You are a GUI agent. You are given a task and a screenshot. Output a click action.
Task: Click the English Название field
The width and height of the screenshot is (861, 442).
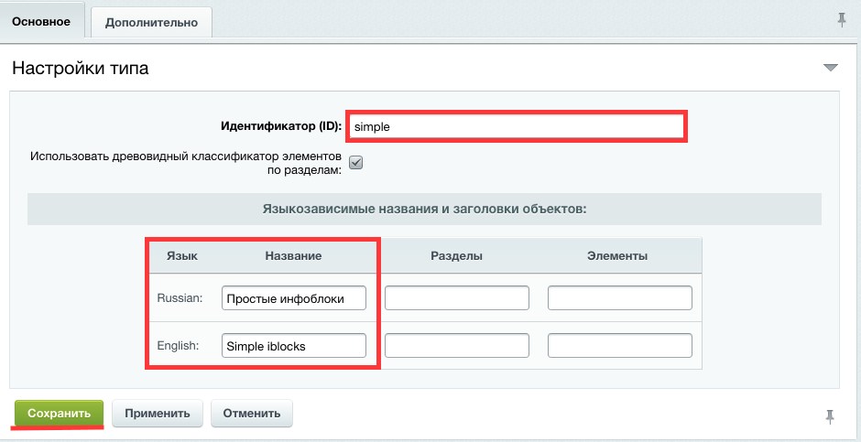pyautogui.click(x=293, y=345)
